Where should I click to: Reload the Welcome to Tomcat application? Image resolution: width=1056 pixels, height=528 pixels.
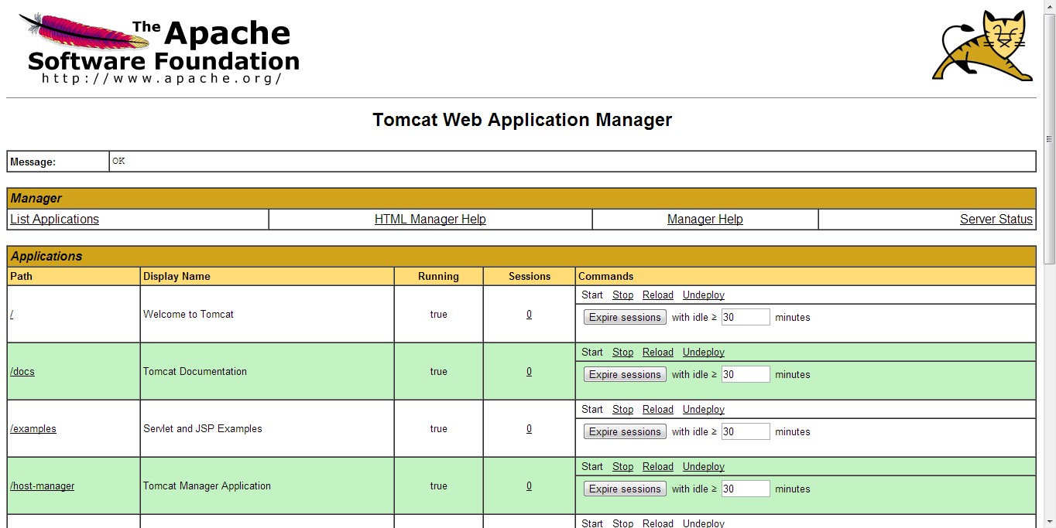(x=658, y=295)
